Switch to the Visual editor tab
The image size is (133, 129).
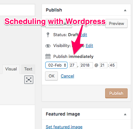(11, 69)
